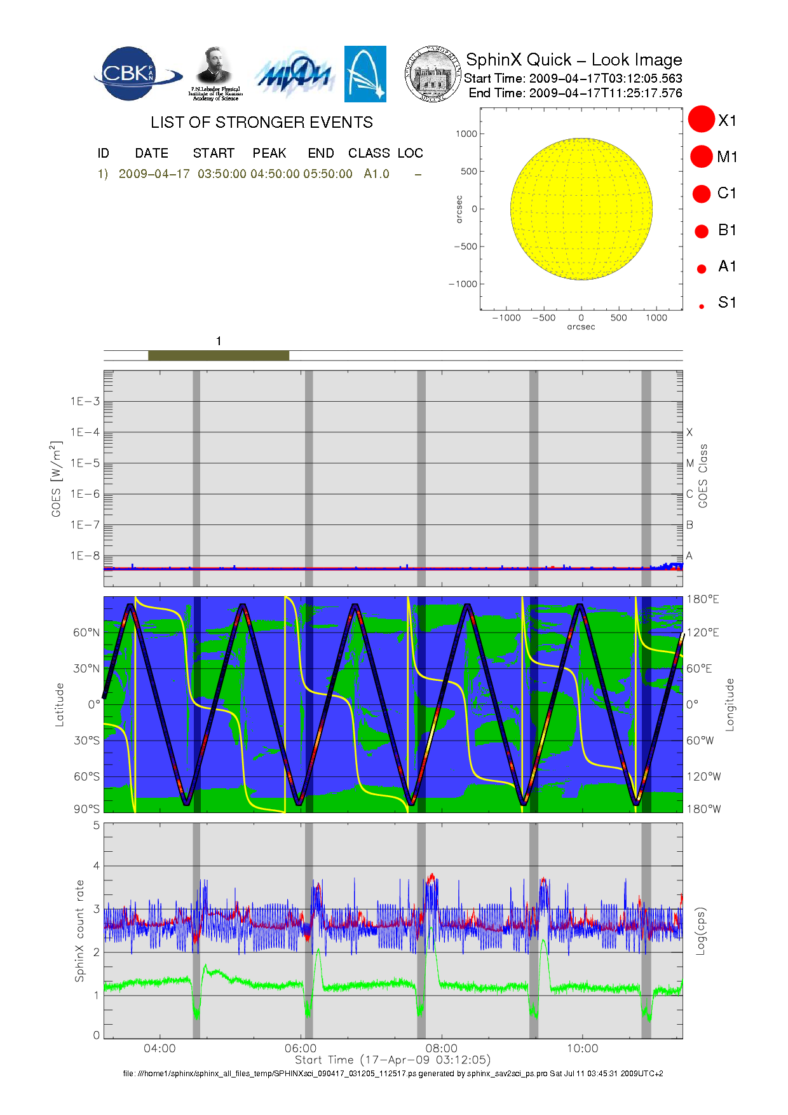Click the P.N. Lebedev Institute portrait logo

coord(215,74)
